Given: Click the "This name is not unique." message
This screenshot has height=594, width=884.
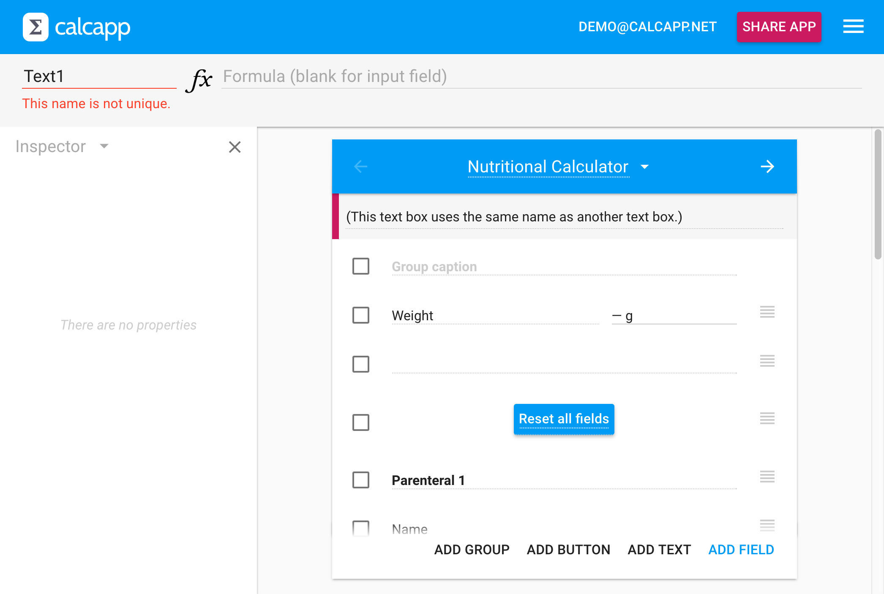Looking at the screenshot, I should (96, 104).
